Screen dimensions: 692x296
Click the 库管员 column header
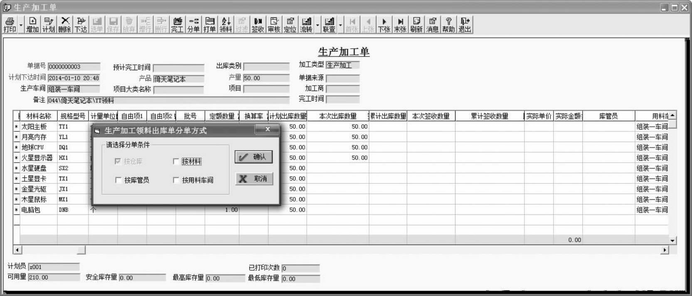[608, 116]
